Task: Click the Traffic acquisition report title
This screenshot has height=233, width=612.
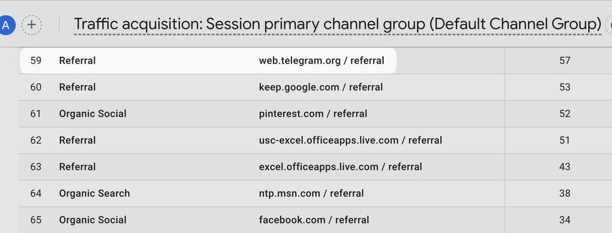Action: [x=338, y=24]
